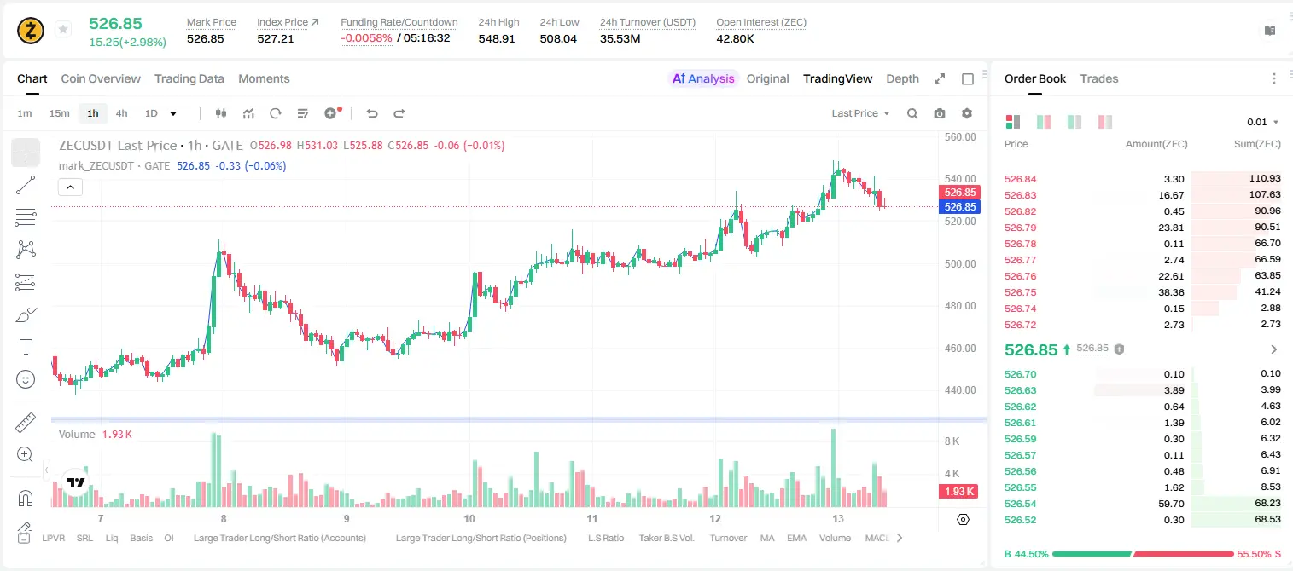The width and height of the screenshot is (1293, 571).
Task: Show only sell orders in order book
Action: (x=1105, y=122)
